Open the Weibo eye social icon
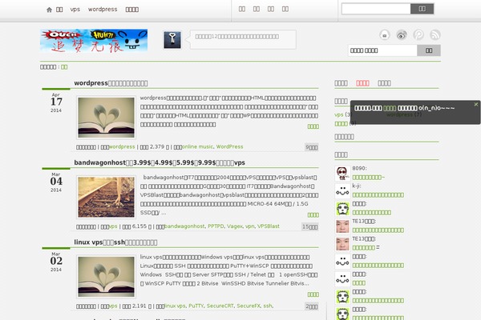 point(402,35)
